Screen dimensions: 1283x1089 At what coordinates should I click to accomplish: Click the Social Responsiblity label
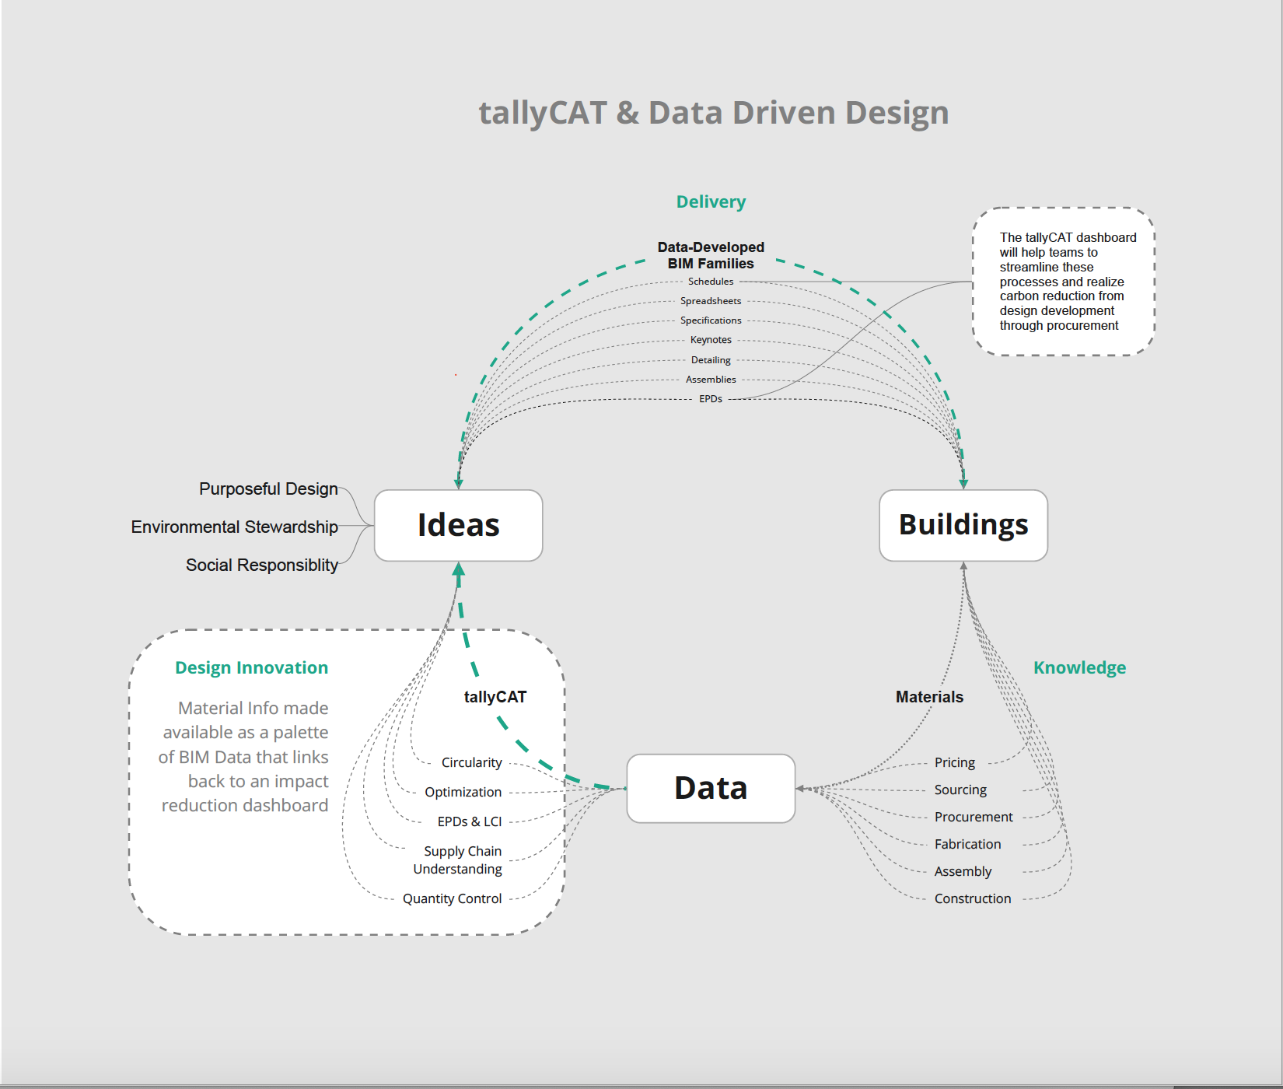coord(261,565)
